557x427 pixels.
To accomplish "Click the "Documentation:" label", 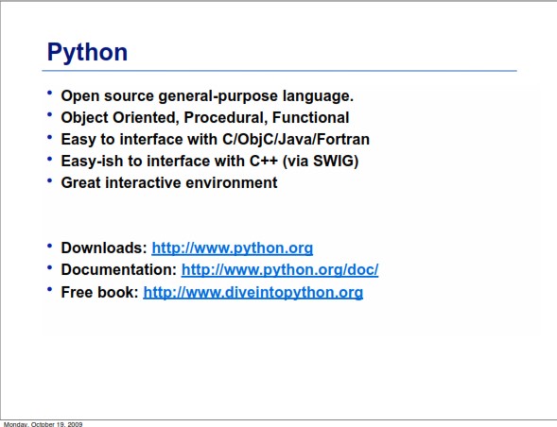I will 119,269.
